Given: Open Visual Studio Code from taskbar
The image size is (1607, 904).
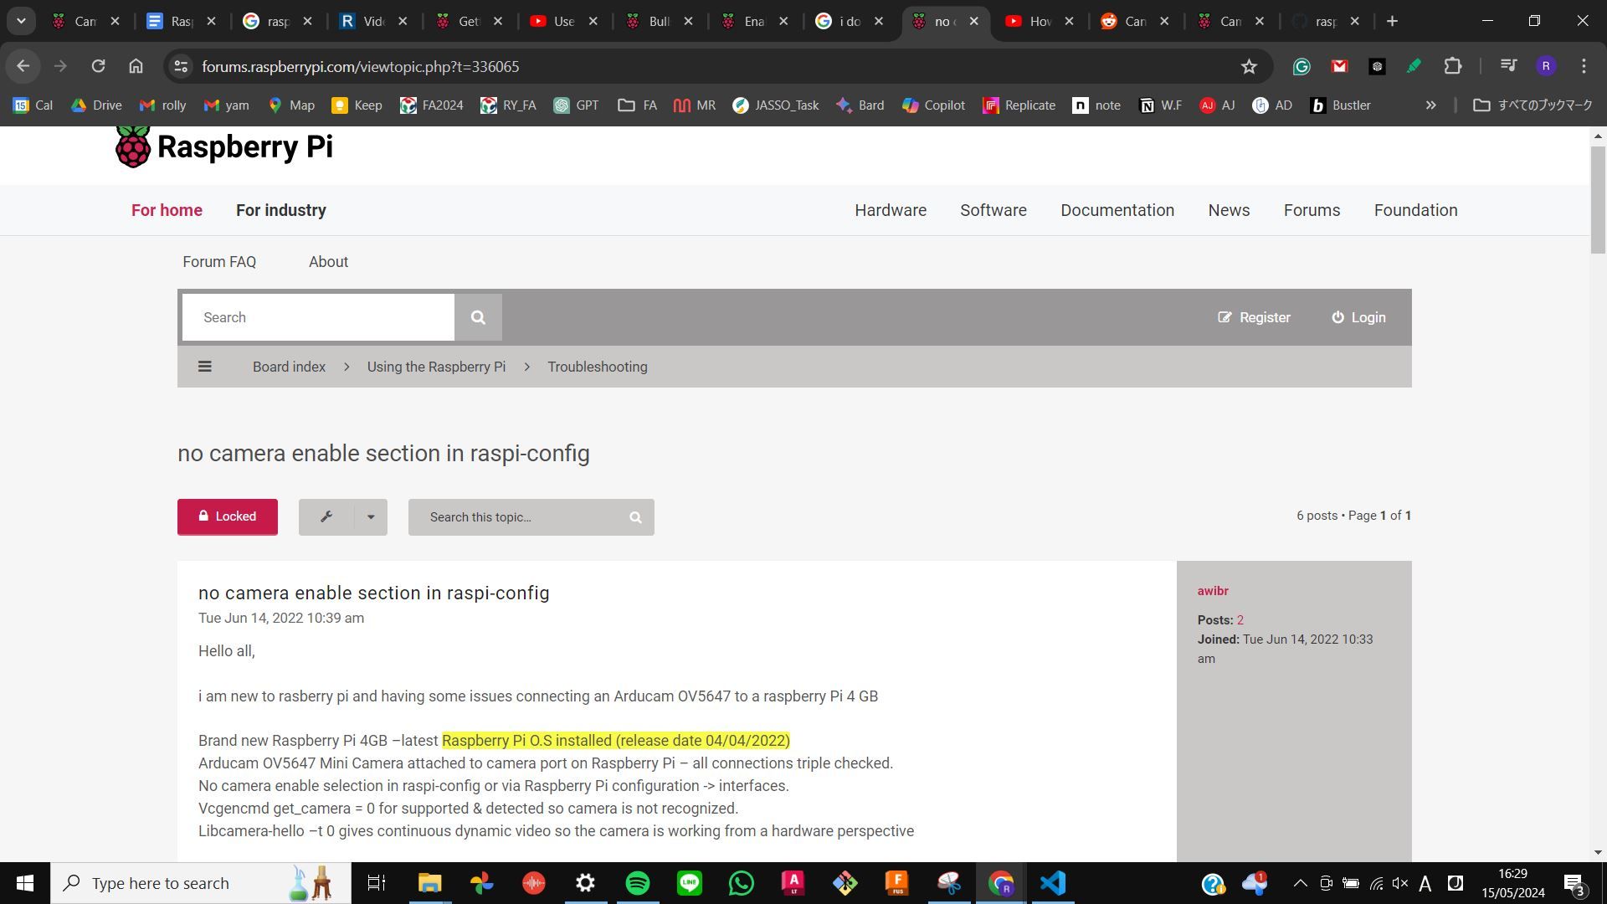Looking at the screenshot, I should [1053, 883].
